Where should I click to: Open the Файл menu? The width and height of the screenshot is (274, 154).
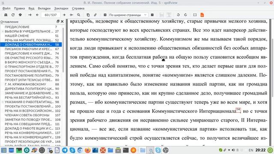6,8
